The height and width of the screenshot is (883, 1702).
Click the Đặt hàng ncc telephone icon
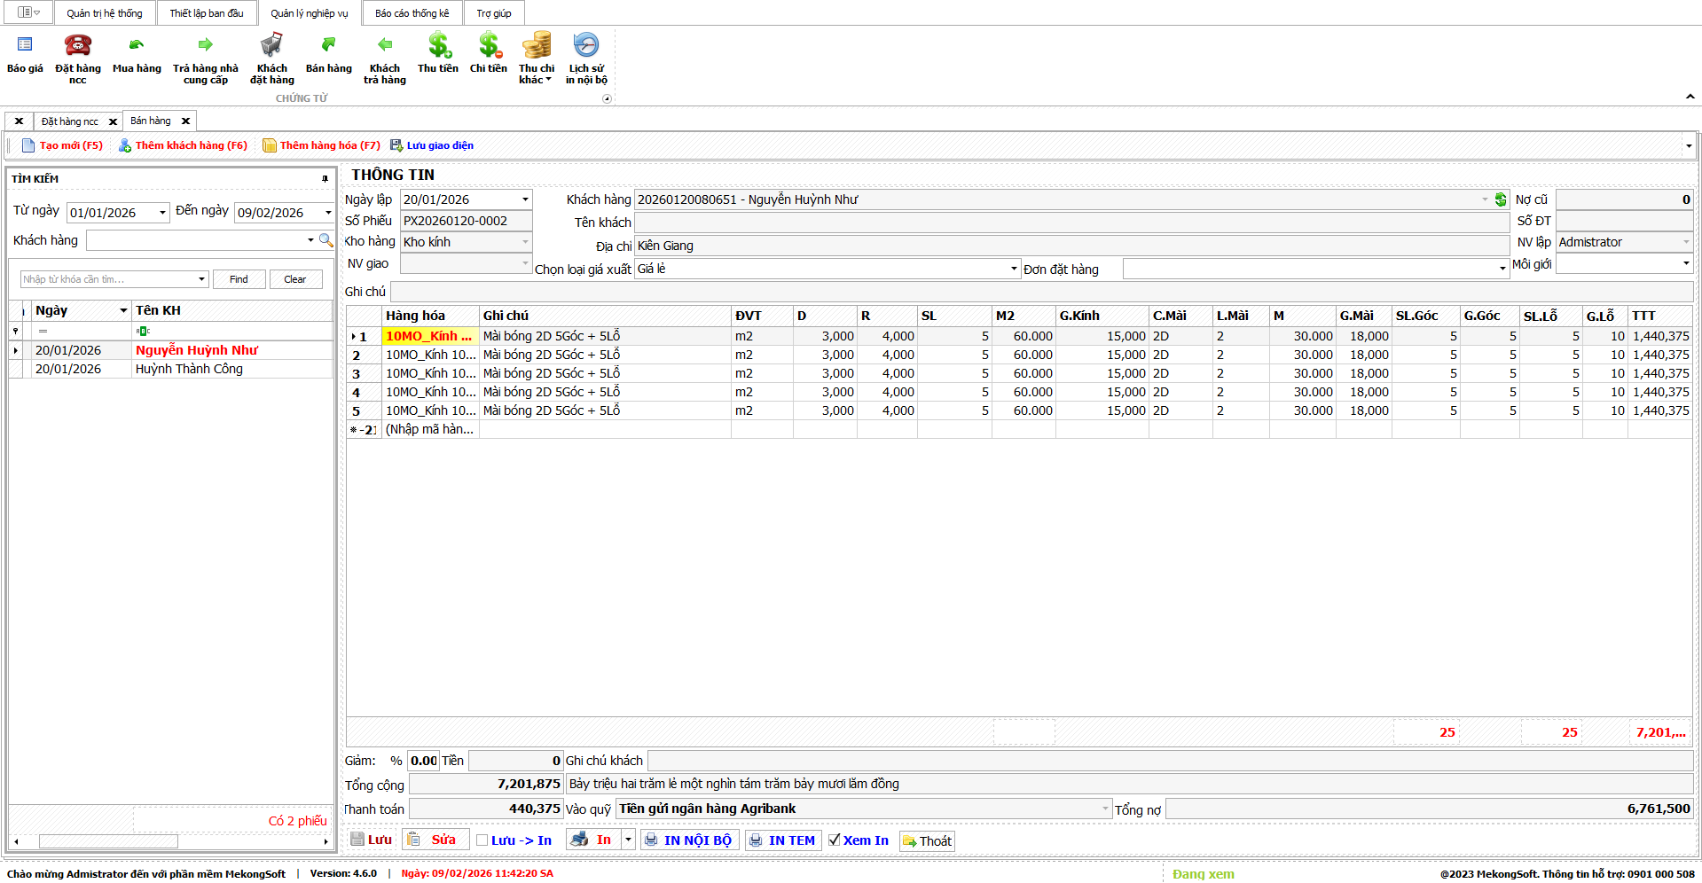point(78,45)
